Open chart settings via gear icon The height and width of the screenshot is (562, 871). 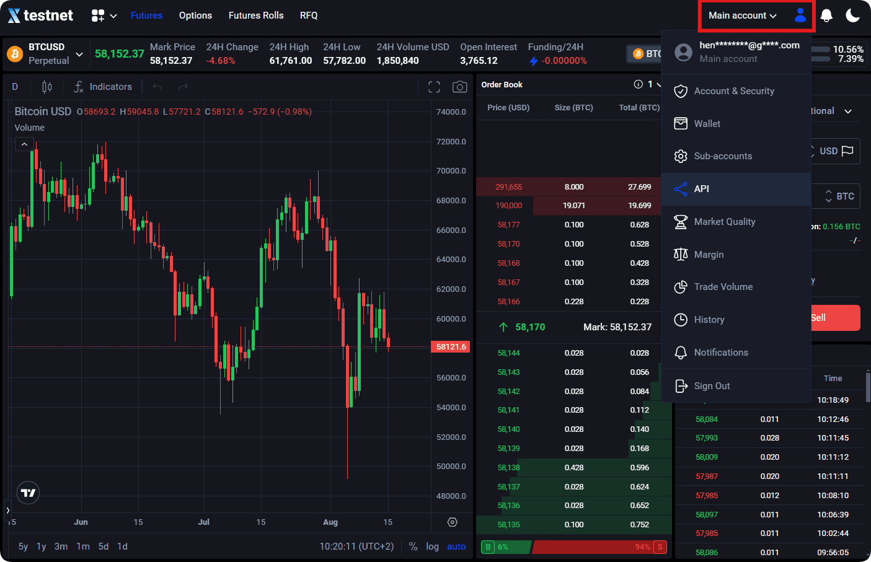pyautogui.click(x=452, y=522)
